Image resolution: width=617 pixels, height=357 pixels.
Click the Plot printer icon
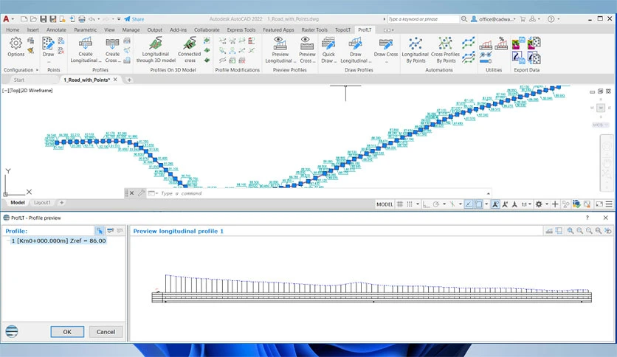tap(82, 19)
